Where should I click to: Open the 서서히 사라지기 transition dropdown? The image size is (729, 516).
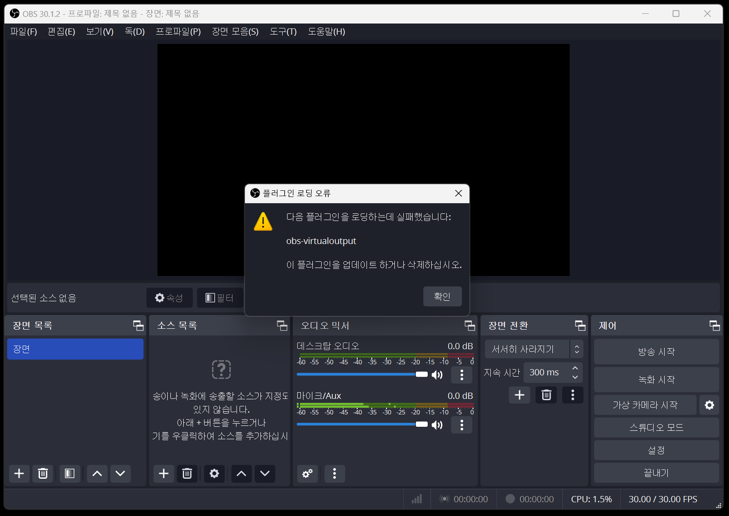[534, 349]
